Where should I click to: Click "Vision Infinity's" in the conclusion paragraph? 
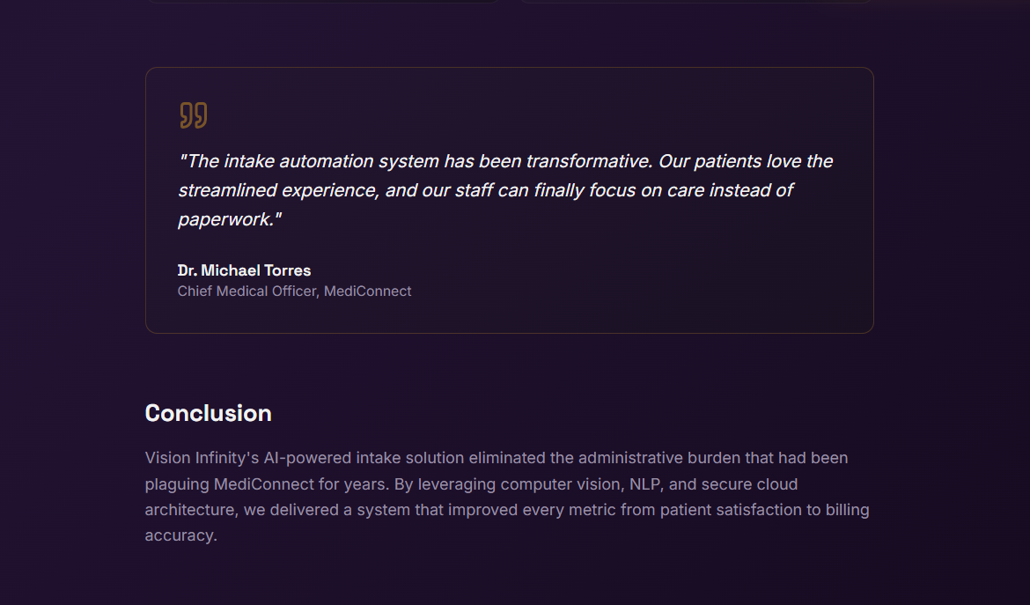(x=202, y=458)
